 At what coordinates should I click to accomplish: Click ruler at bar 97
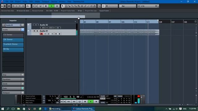(110, 22)
